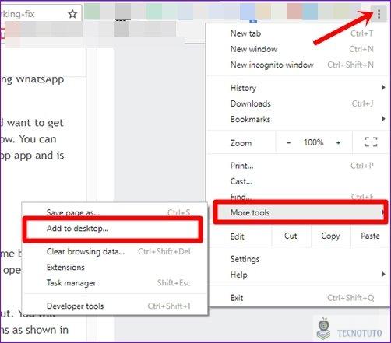391x343 pixels.
Task: Click the Cut edit button
Action: [x=291, y=236]
